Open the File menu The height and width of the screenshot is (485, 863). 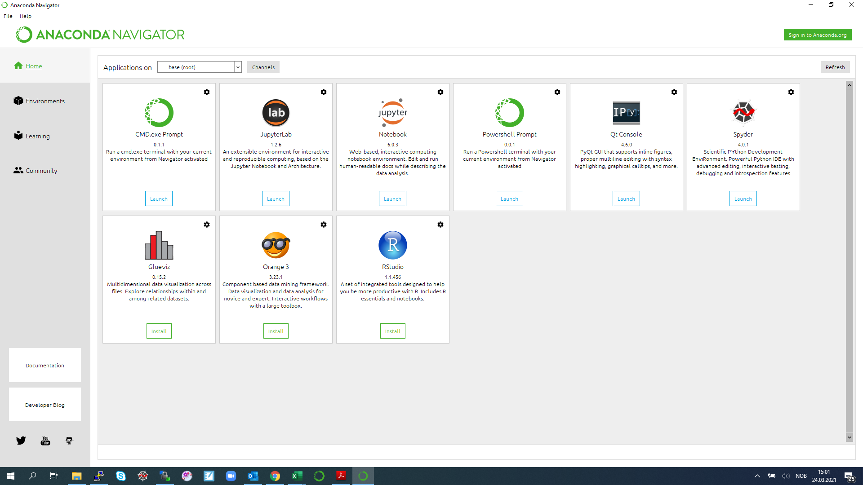click(8, 16)
